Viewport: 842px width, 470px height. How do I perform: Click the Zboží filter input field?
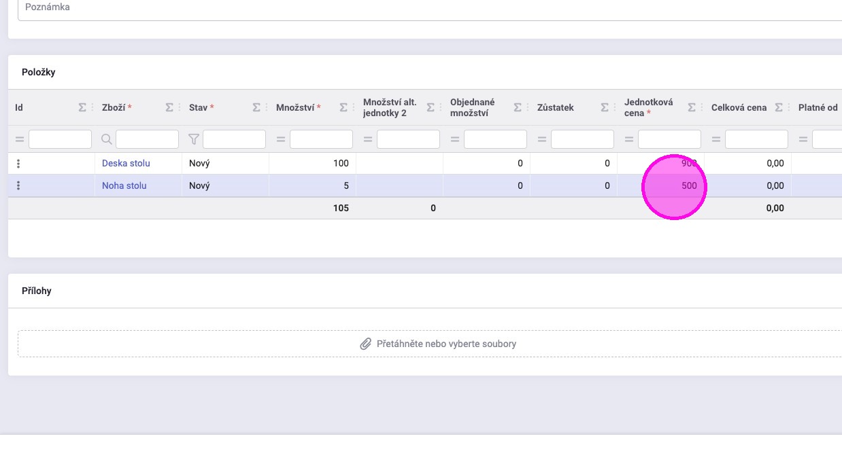pyautogui.click(x=147, y=139)
